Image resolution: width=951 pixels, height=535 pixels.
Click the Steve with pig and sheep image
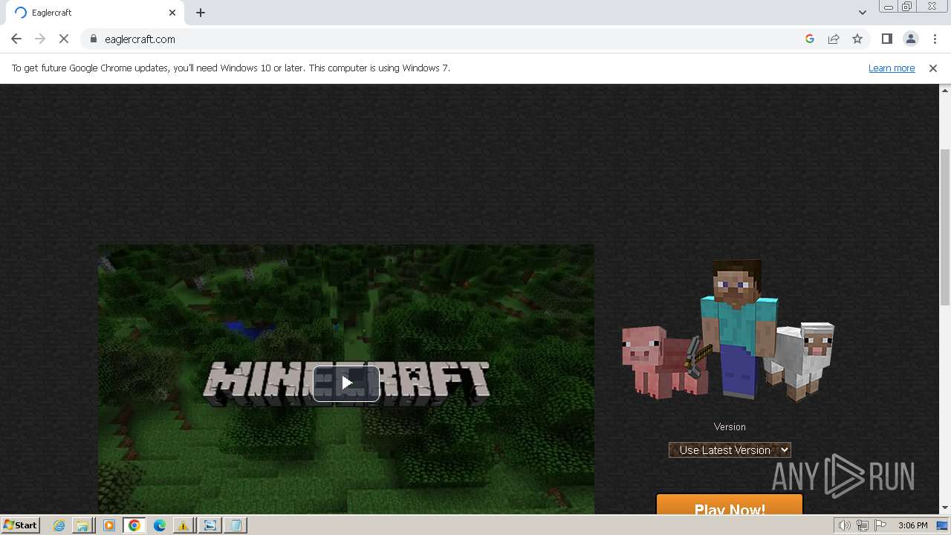coord(728,331)
